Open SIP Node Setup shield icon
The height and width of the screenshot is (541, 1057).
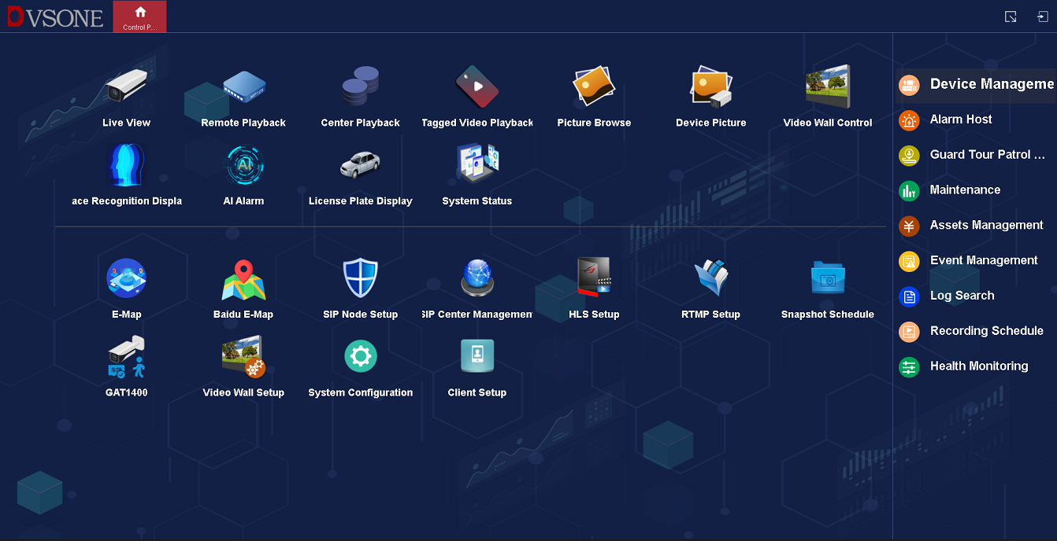tap(360, 279)
